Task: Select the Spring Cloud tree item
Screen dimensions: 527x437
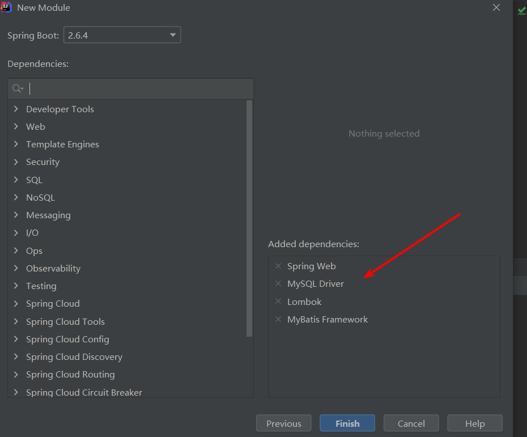Action: (x=53, y=304)
